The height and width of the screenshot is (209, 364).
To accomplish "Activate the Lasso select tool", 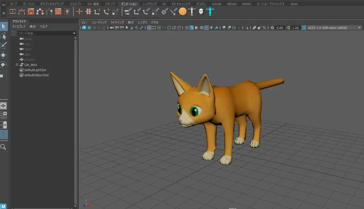I will (x=3, y=36).
